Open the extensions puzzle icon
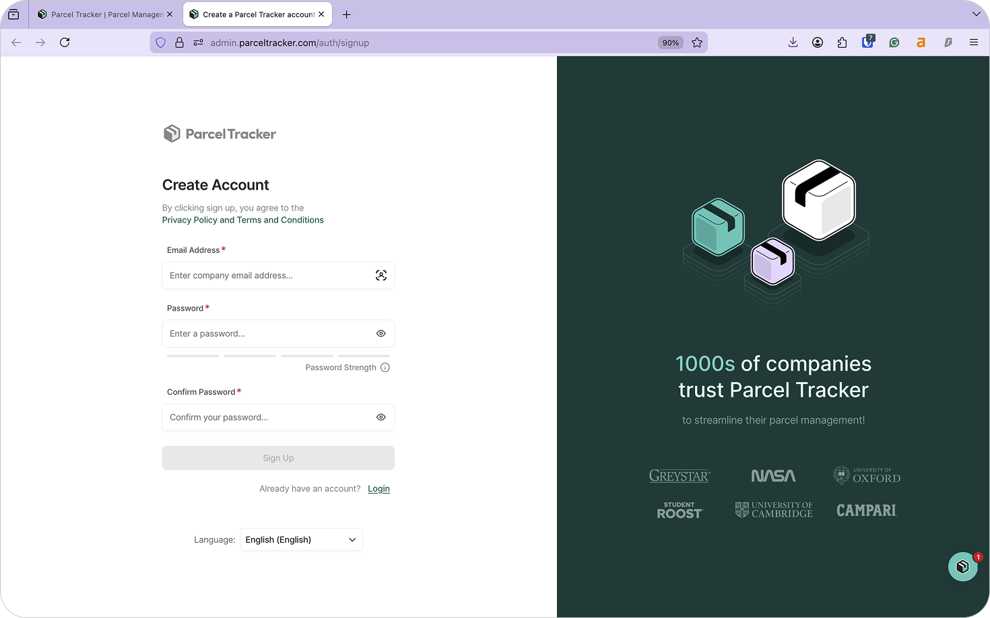The height and width of the screenshot is (618, 990). click(x=842, y=42)
